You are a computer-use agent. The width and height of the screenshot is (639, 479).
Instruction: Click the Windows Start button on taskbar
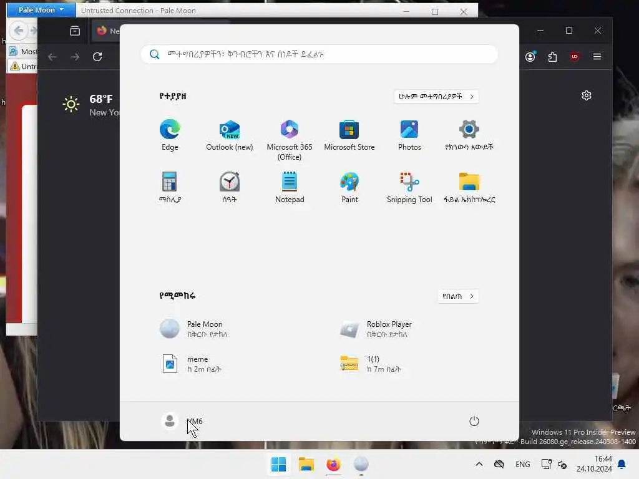pyautogui.click(x=279, y=464)
